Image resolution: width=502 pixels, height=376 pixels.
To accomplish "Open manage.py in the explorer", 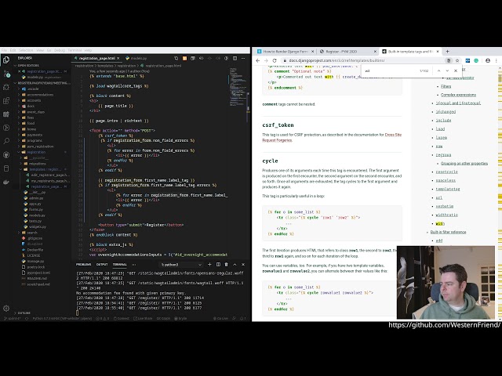I will click(x=35, y=261).
